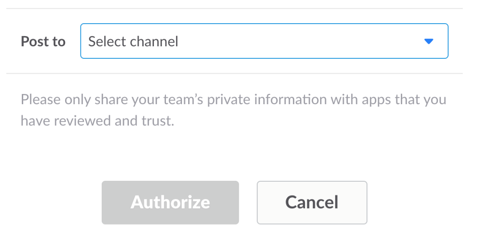Click the blue triangle in channel selector

click(428, 41)
